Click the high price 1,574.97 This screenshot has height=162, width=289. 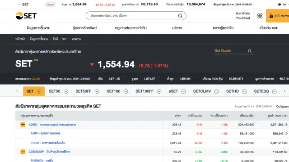coord(149,79)
